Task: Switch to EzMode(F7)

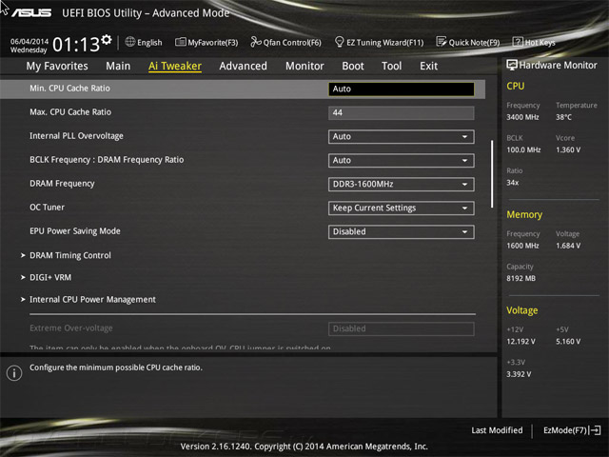Action: [x=572, y=430]
